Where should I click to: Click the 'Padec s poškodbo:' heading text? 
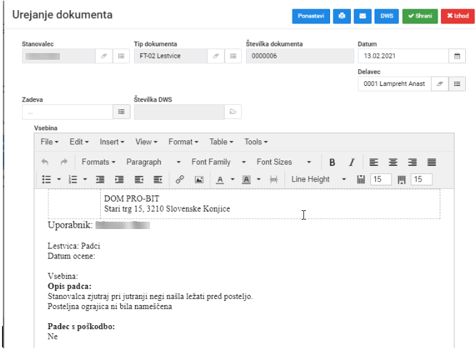(x=81, y=326)
